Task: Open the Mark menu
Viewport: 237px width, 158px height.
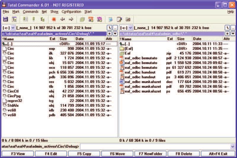Action: pyautogui.click(x=16, y=12)
